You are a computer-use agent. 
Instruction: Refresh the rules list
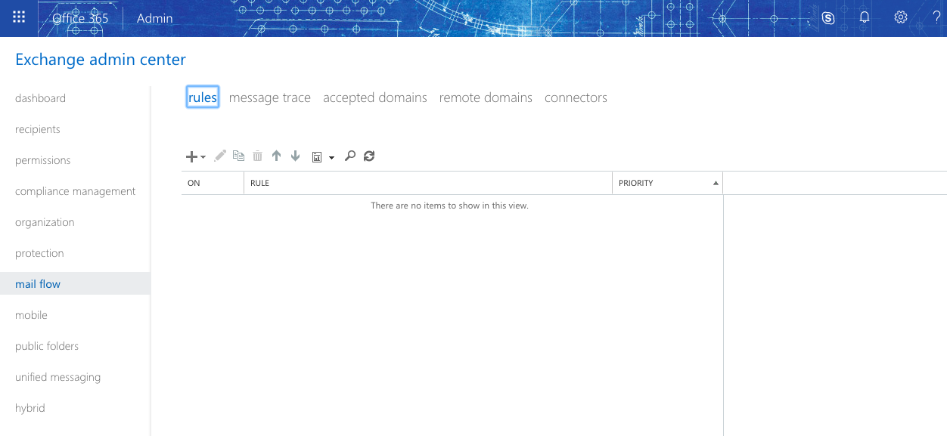[369, 156]
